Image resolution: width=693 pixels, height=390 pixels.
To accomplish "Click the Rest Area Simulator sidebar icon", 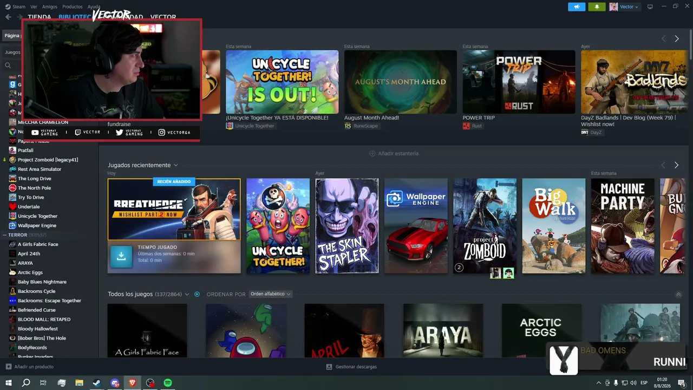I will click(x=12, y=169).
